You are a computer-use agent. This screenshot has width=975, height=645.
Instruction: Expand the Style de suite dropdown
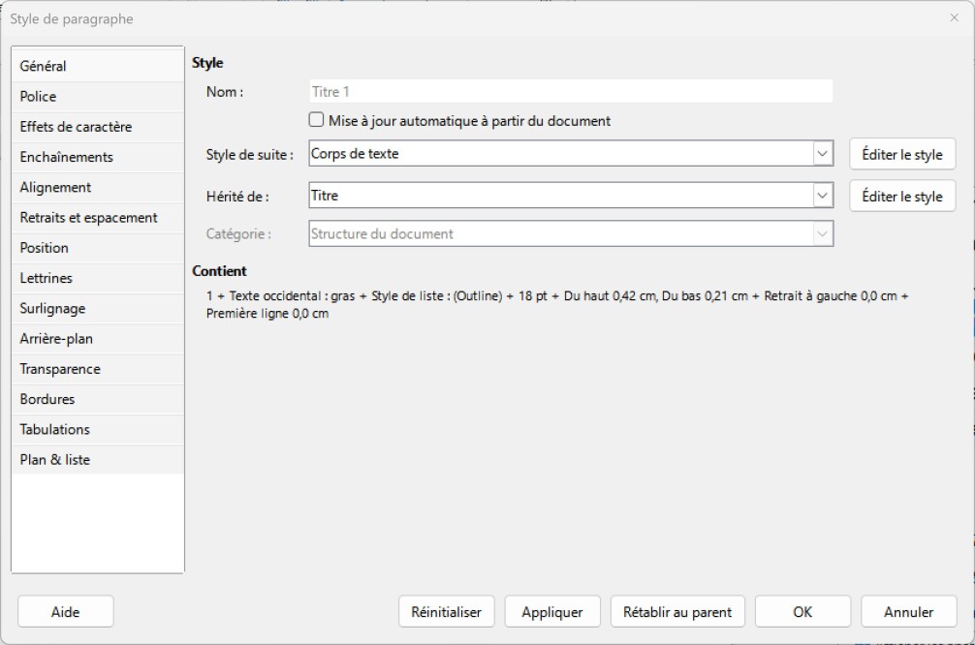(x=823, y=154)
